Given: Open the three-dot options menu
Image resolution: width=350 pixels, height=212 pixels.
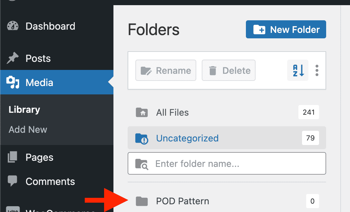Looking at the screenshot, I should pyautogui.click(x=317, y=70).
